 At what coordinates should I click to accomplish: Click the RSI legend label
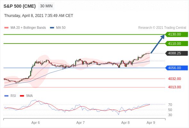point(13,96)
